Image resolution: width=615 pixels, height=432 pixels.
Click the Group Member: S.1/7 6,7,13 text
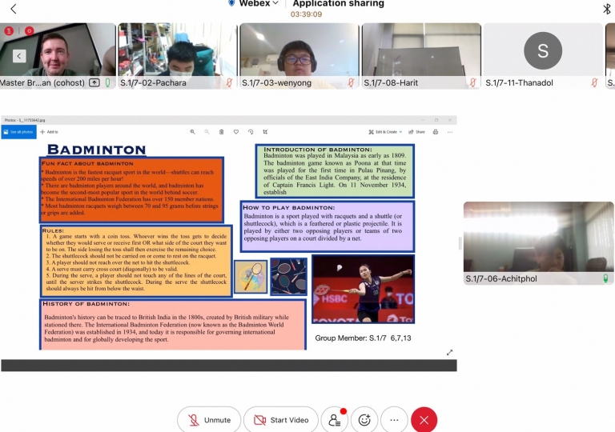[364, 338]
